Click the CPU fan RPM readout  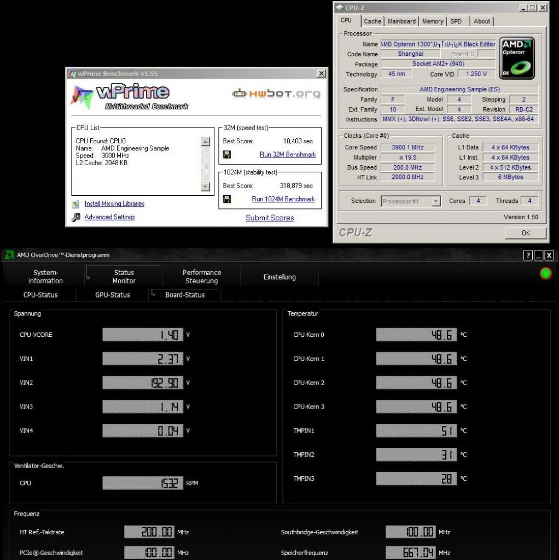pos(143,483)
